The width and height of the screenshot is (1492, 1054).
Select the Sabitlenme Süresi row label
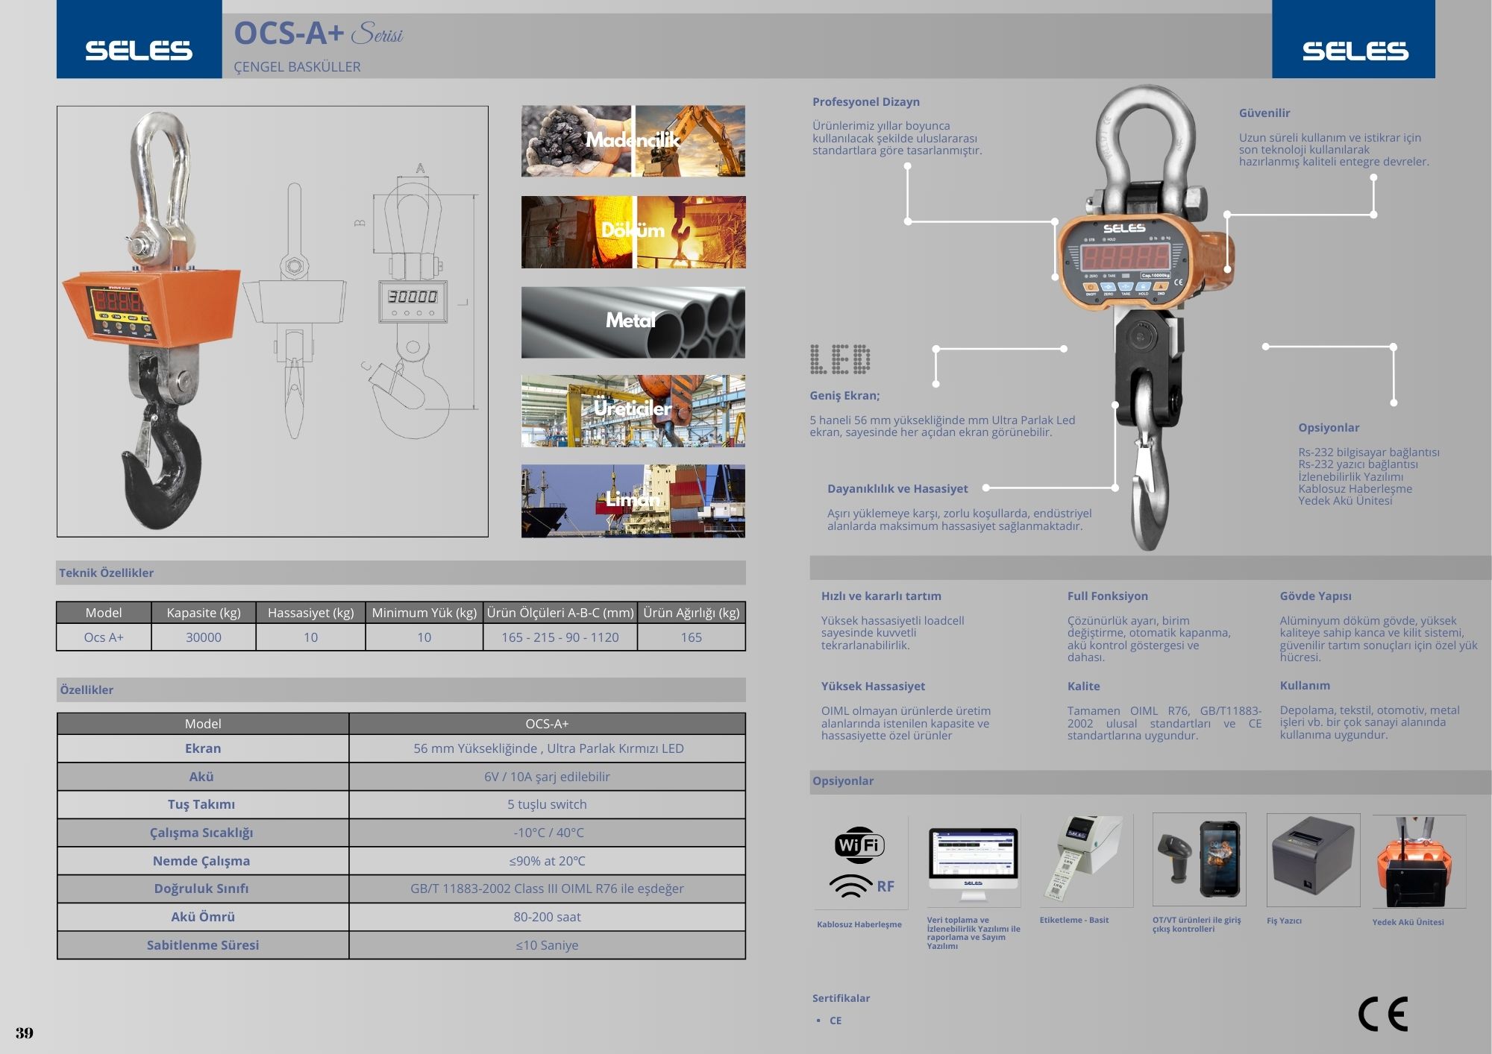pyautogui.click(x=203, y=945)
